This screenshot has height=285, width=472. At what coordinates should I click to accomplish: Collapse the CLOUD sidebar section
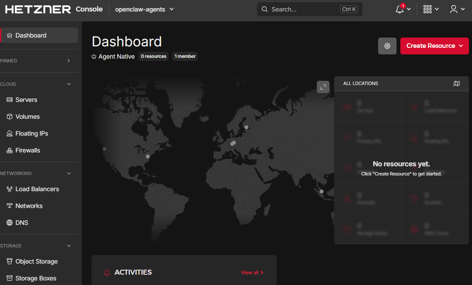click(69, 84)
